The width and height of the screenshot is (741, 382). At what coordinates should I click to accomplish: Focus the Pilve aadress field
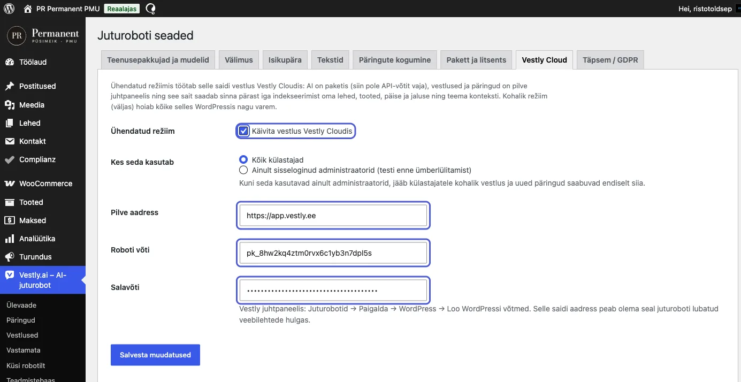pyautogui.click(x=333, y=216)
